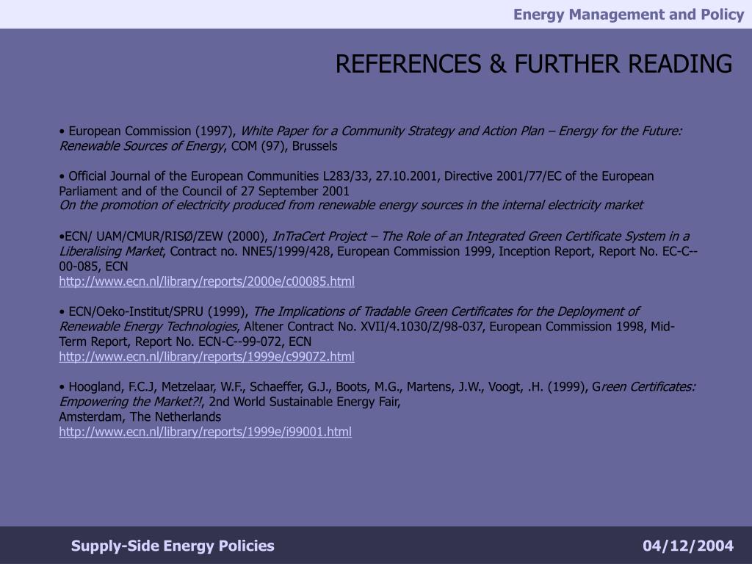This screenshot has width=752, height=564.
Task: Click 'InTraCert Project' italic title
Action: [x=319, y=236]
